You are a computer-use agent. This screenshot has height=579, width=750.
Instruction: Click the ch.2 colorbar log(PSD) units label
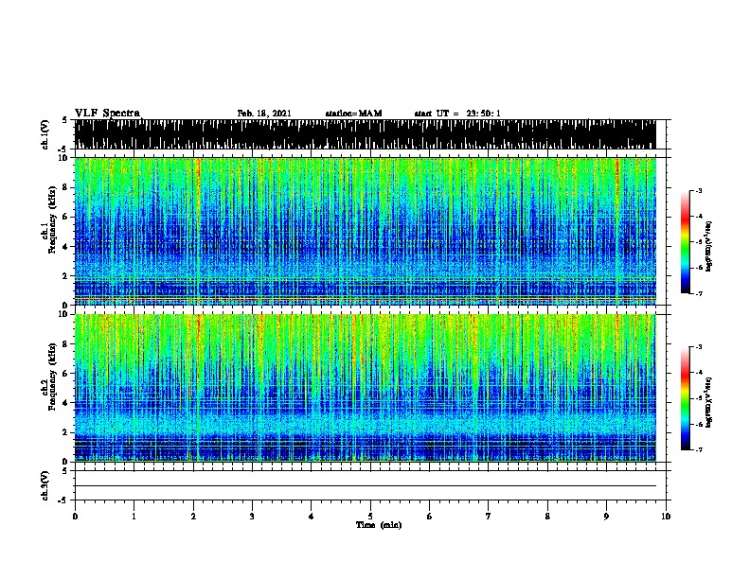pyautogui.click(x=708, y=403)
